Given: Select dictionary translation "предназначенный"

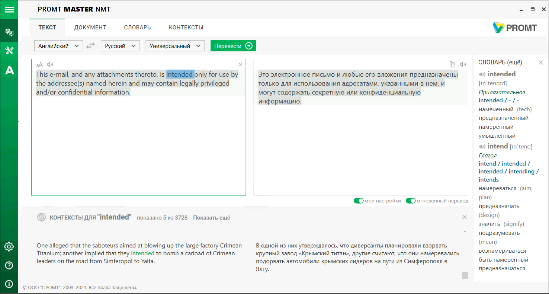Looking at the screenshot, I should coord(504,118).
